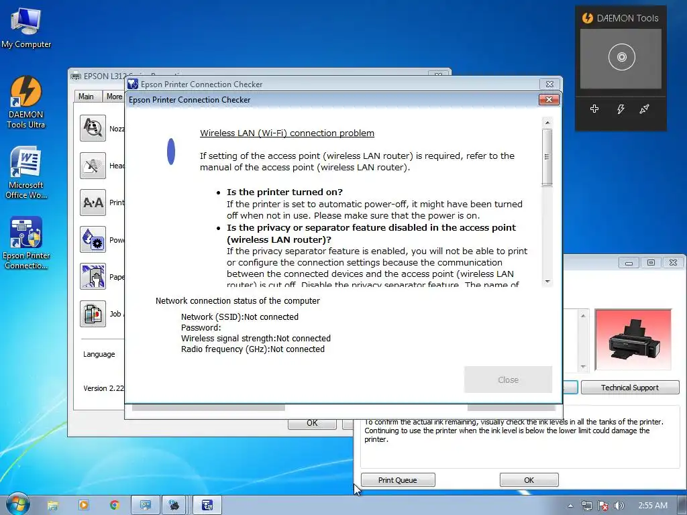Screen dimensions: 687x515
Task: Click the Action Center flag in the tray
Action: pos(603,506)
